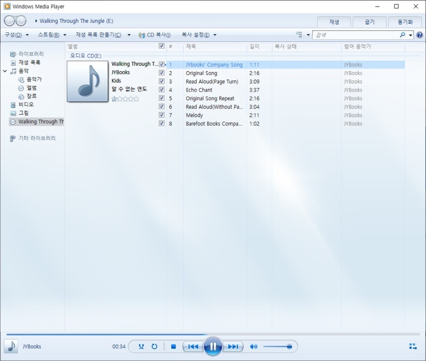Viewport: 426px width, 361px height.
Task: Click the CD 복사 rip disc icon
Action: tap(142, 35)
